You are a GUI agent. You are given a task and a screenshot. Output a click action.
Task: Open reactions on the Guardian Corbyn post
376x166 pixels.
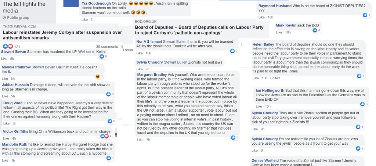(8, 47)
